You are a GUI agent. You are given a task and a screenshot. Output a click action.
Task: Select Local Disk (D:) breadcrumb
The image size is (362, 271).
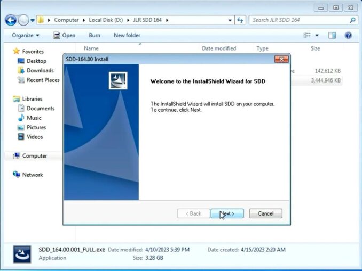(x=106, y=20)
